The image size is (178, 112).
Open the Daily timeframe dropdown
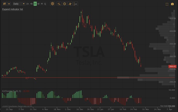(x=19, y=4)
